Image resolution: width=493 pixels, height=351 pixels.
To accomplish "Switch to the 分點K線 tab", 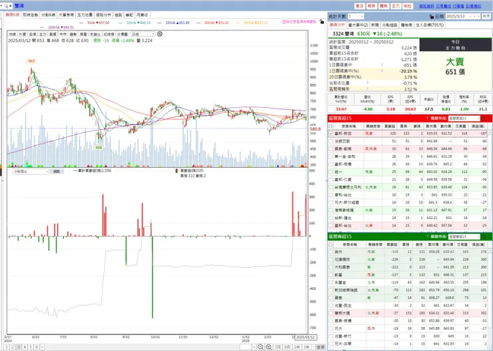I will point(48,15).
